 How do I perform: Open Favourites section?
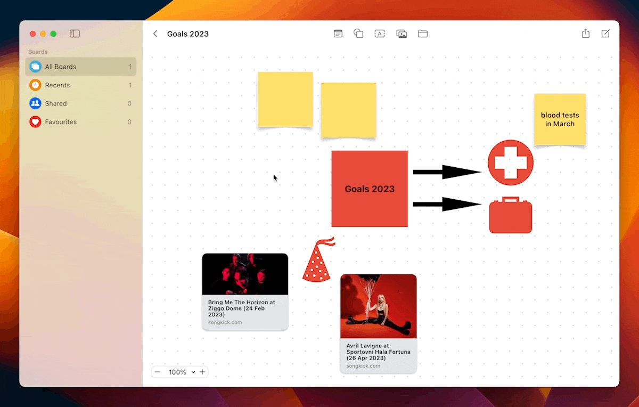point(81,122)
